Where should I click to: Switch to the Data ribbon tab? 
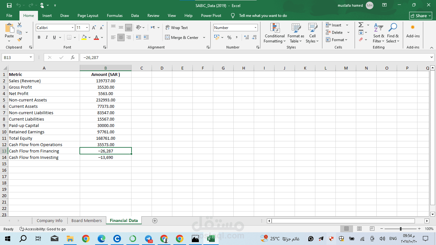(x=135, y=15)
